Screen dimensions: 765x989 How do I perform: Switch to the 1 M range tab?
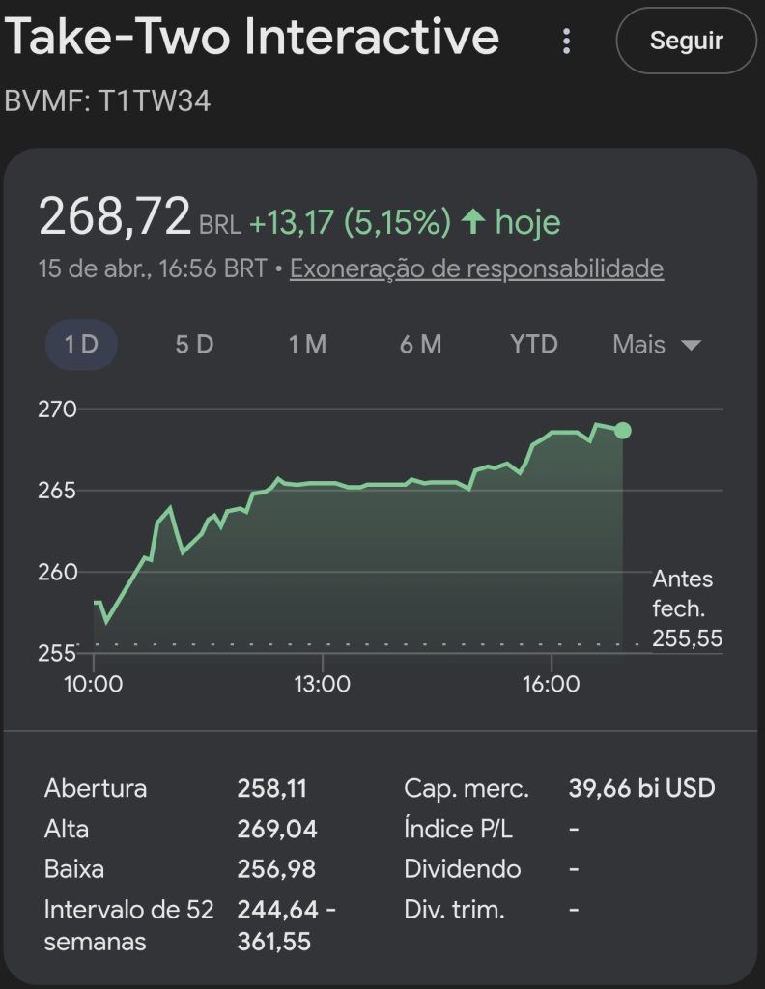coord(307,345)
